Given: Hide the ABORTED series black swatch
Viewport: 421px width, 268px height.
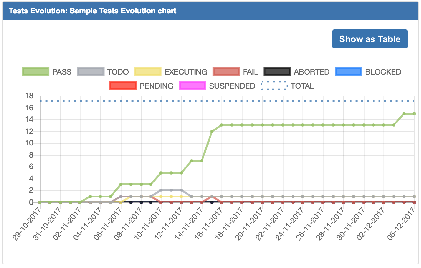Looking at the screenshot, I should click(x=277, y=72).
